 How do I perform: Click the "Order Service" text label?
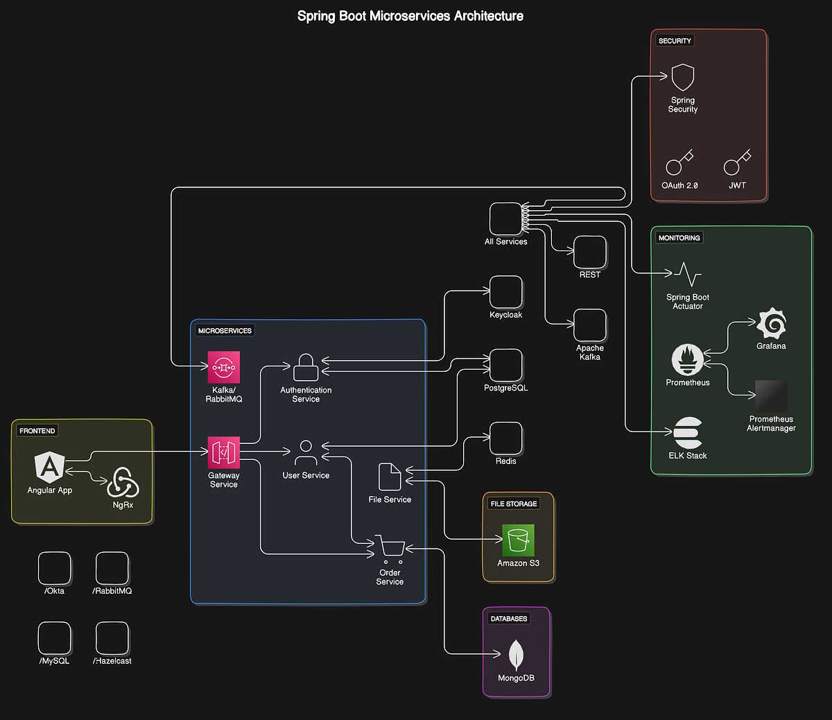point(390,577)
